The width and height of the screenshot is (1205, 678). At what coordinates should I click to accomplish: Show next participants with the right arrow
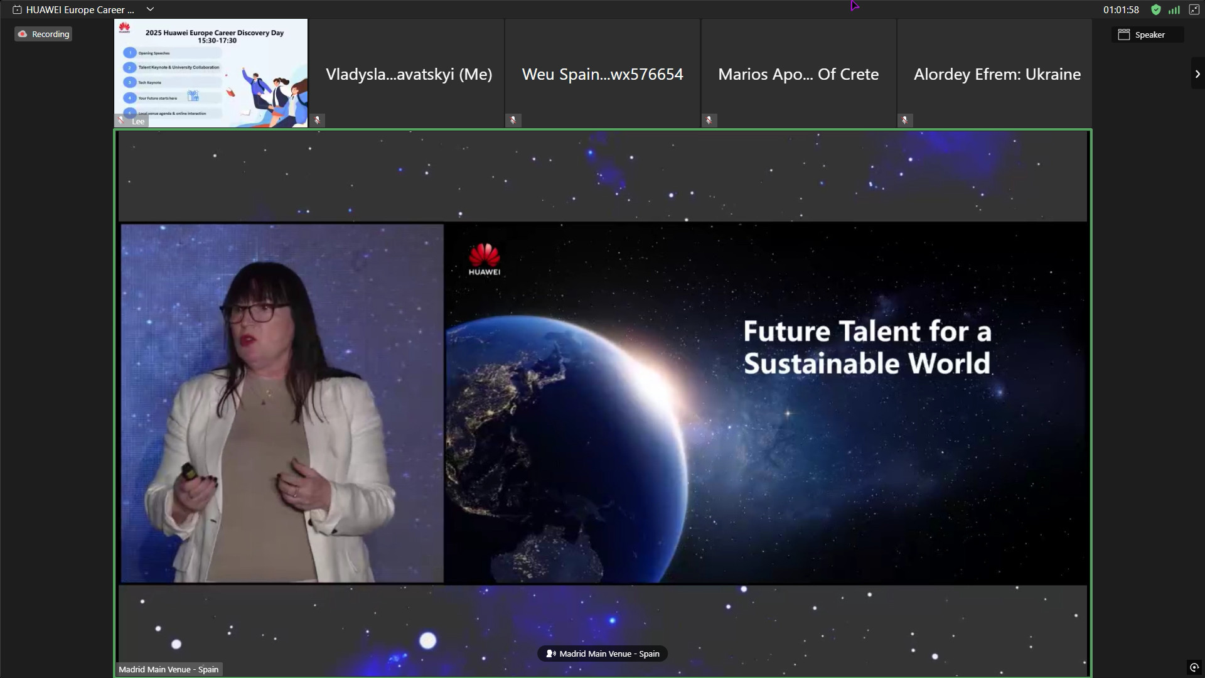pyautogui.click(x=1197, y=73)
